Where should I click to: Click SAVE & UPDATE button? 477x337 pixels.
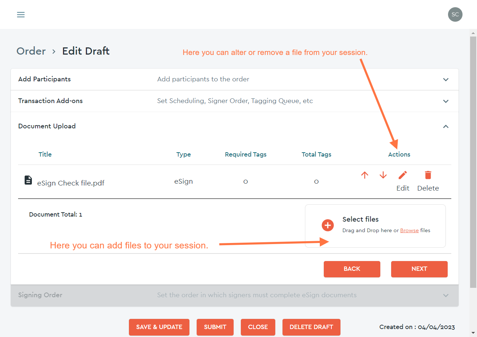pyautogui.click(x=159, y=327)
